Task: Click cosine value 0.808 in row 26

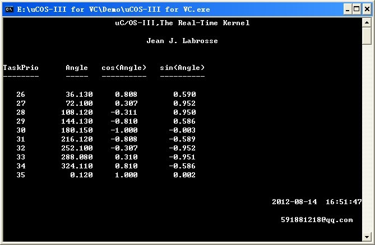Action: coord(126,95)
